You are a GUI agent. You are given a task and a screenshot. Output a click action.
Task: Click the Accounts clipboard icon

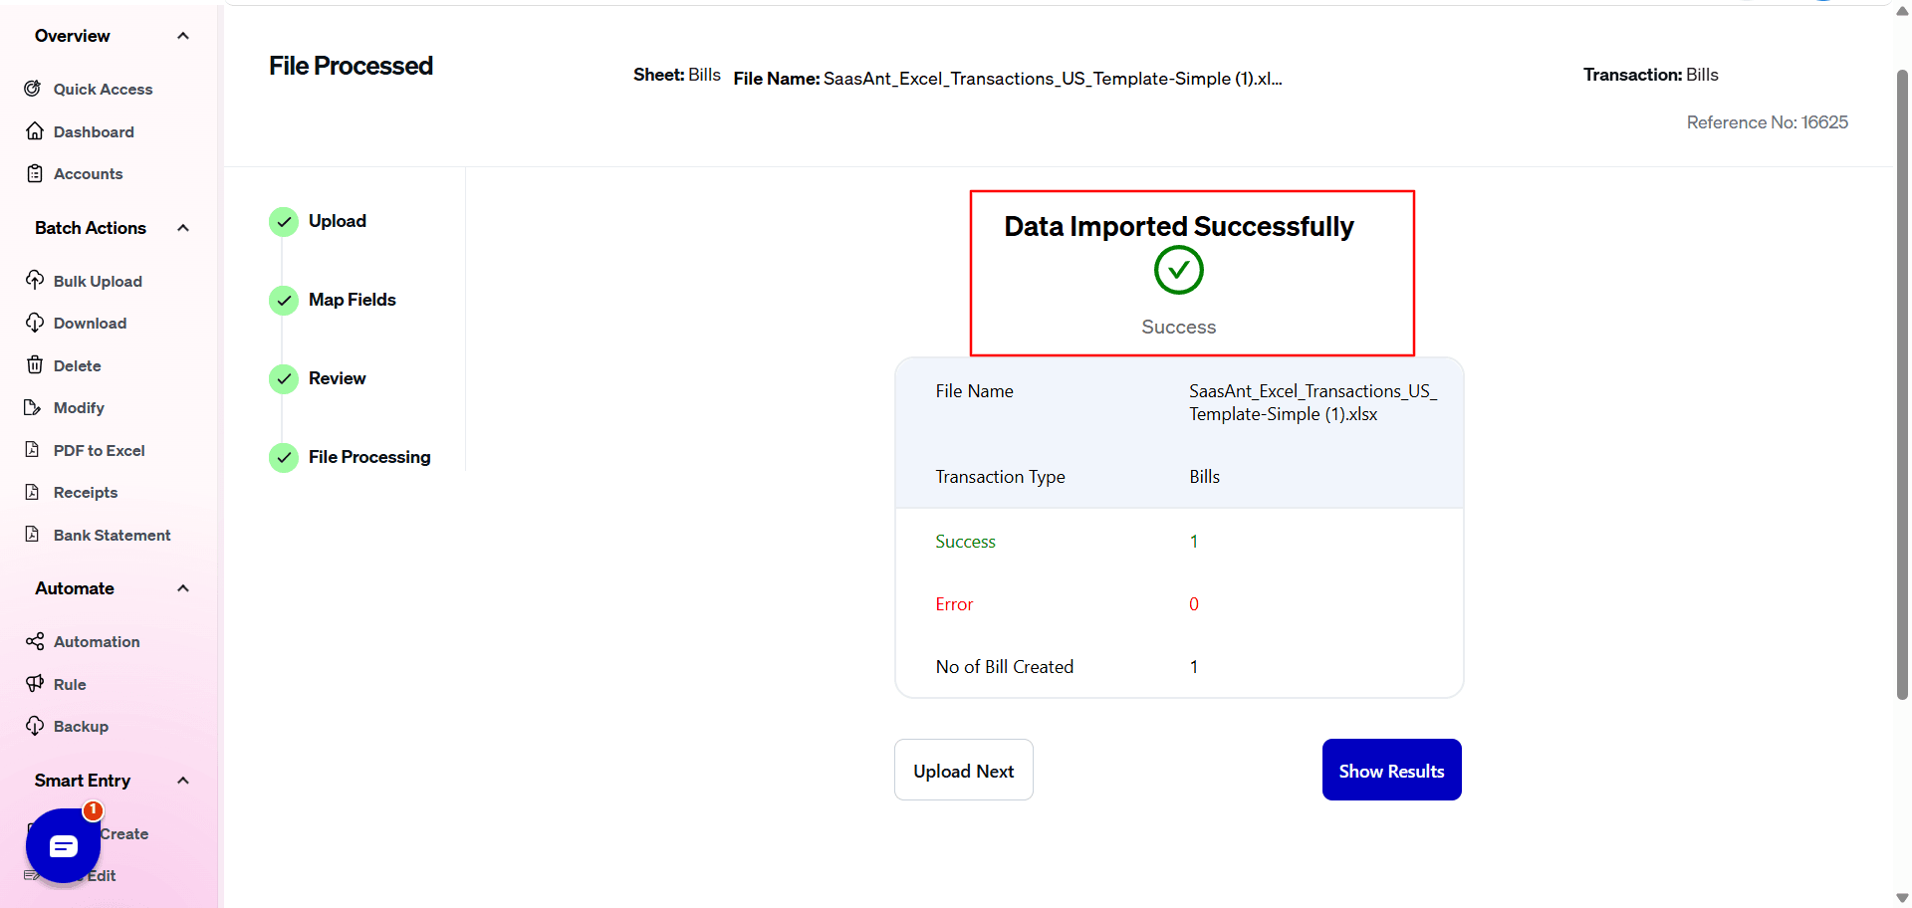[x=34, y=173]
